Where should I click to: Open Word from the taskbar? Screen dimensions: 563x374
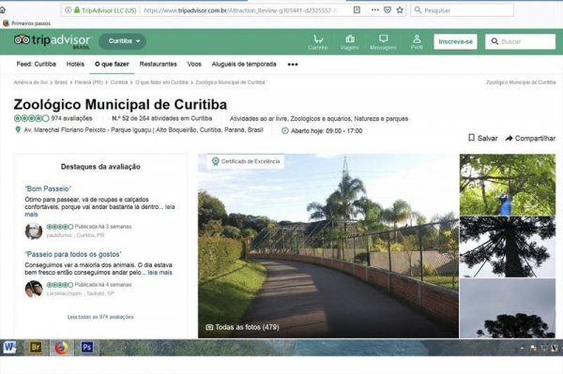9,347
